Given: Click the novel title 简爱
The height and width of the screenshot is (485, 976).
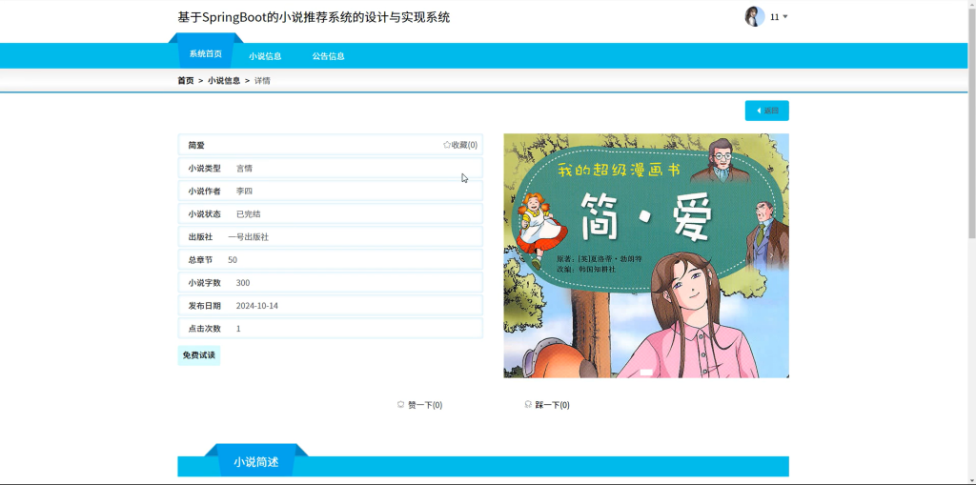Looking at the screenshot, I should [196, 145].
